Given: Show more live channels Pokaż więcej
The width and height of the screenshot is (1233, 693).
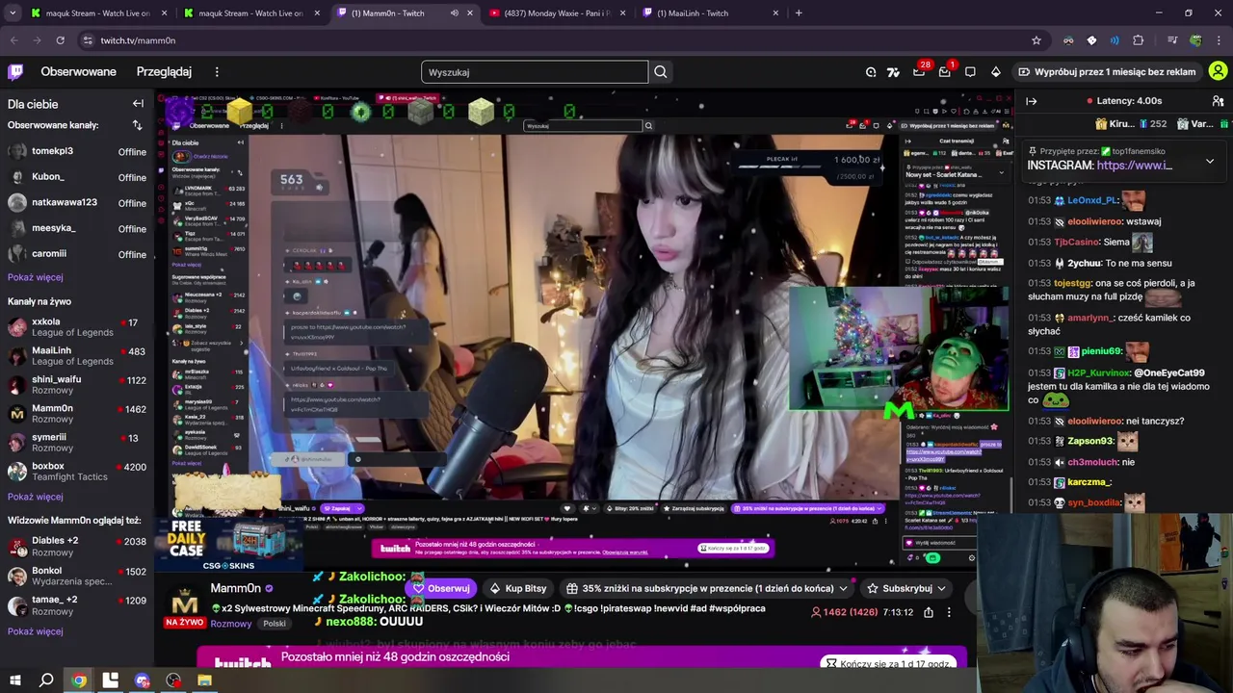Looking at the screenshot, I should (35, 497).
